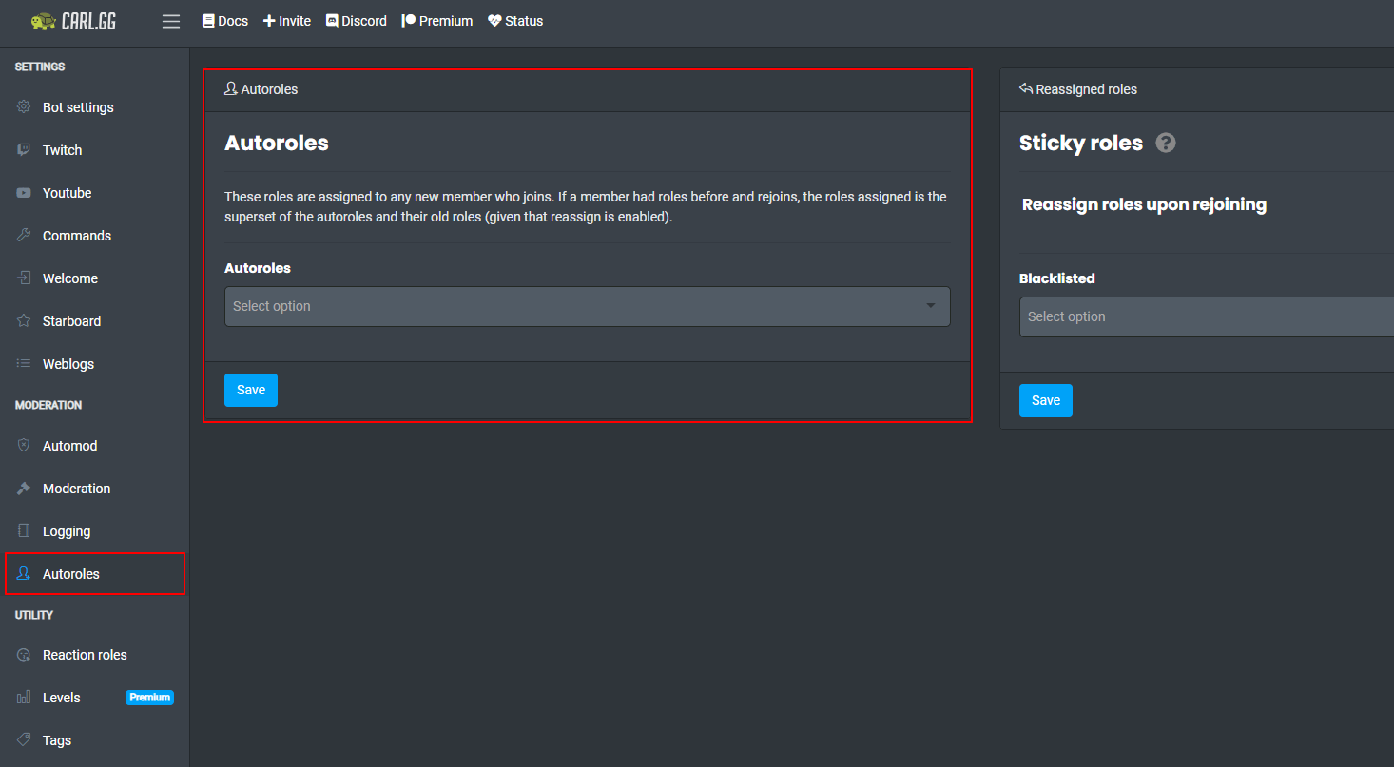
Task: Open the Tags label icon
Action: [23, 739]
